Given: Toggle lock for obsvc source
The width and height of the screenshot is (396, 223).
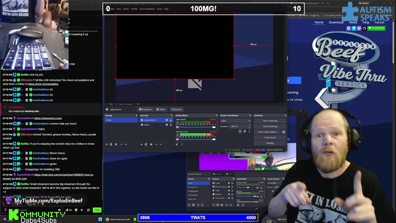Looking at the screenshot, I should pos(170,125).
